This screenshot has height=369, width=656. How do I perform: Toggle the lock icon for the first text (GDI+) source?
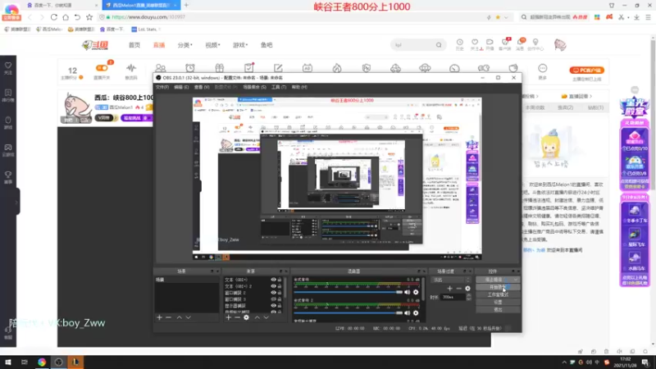tap(280, 280)
